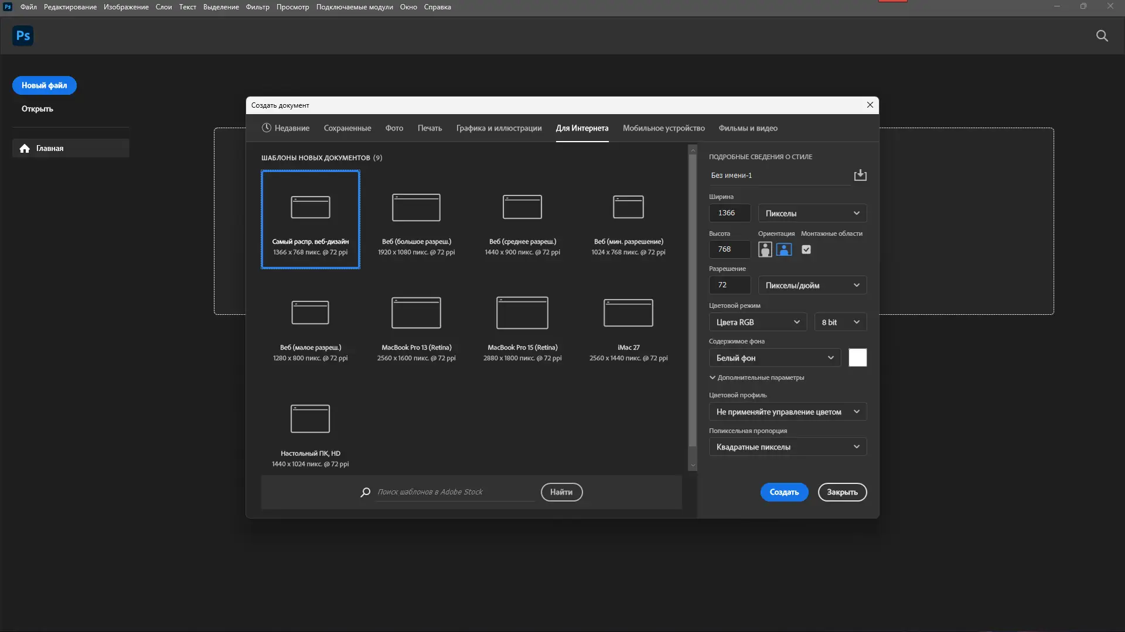1125x632 pixels.
Task: Open the search magnifier icon top right
Action: (x=1102, y=36)
